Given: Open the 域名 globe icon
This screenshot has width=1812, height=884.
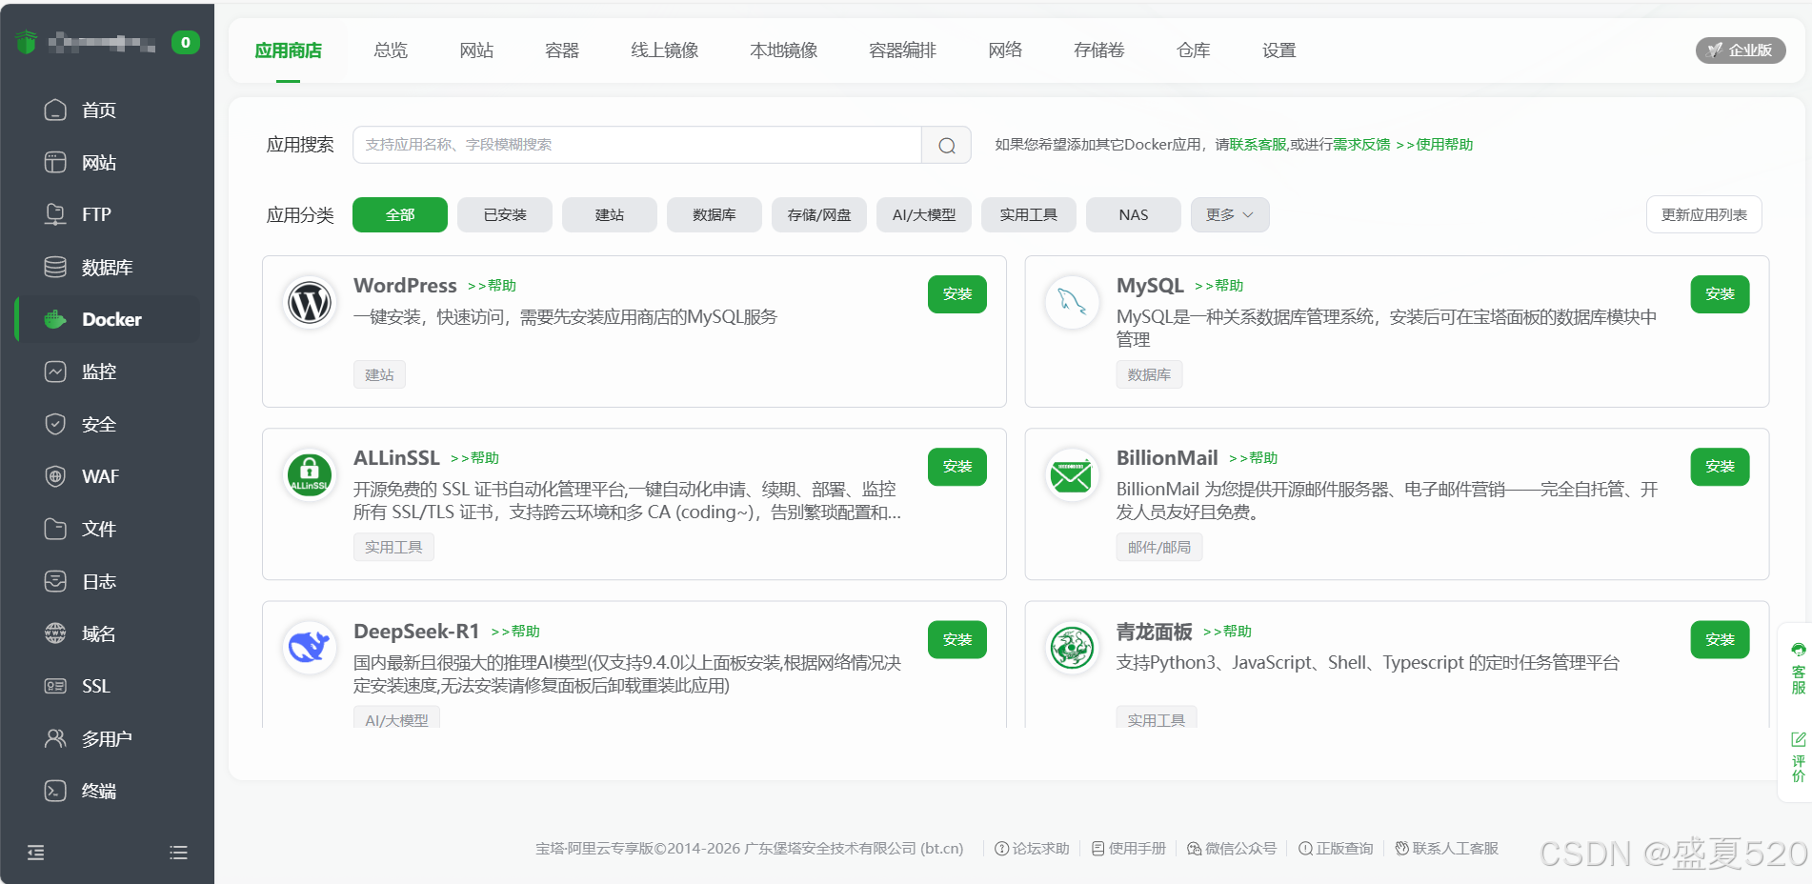Looking at the screenshot, I should pos(55,633).
